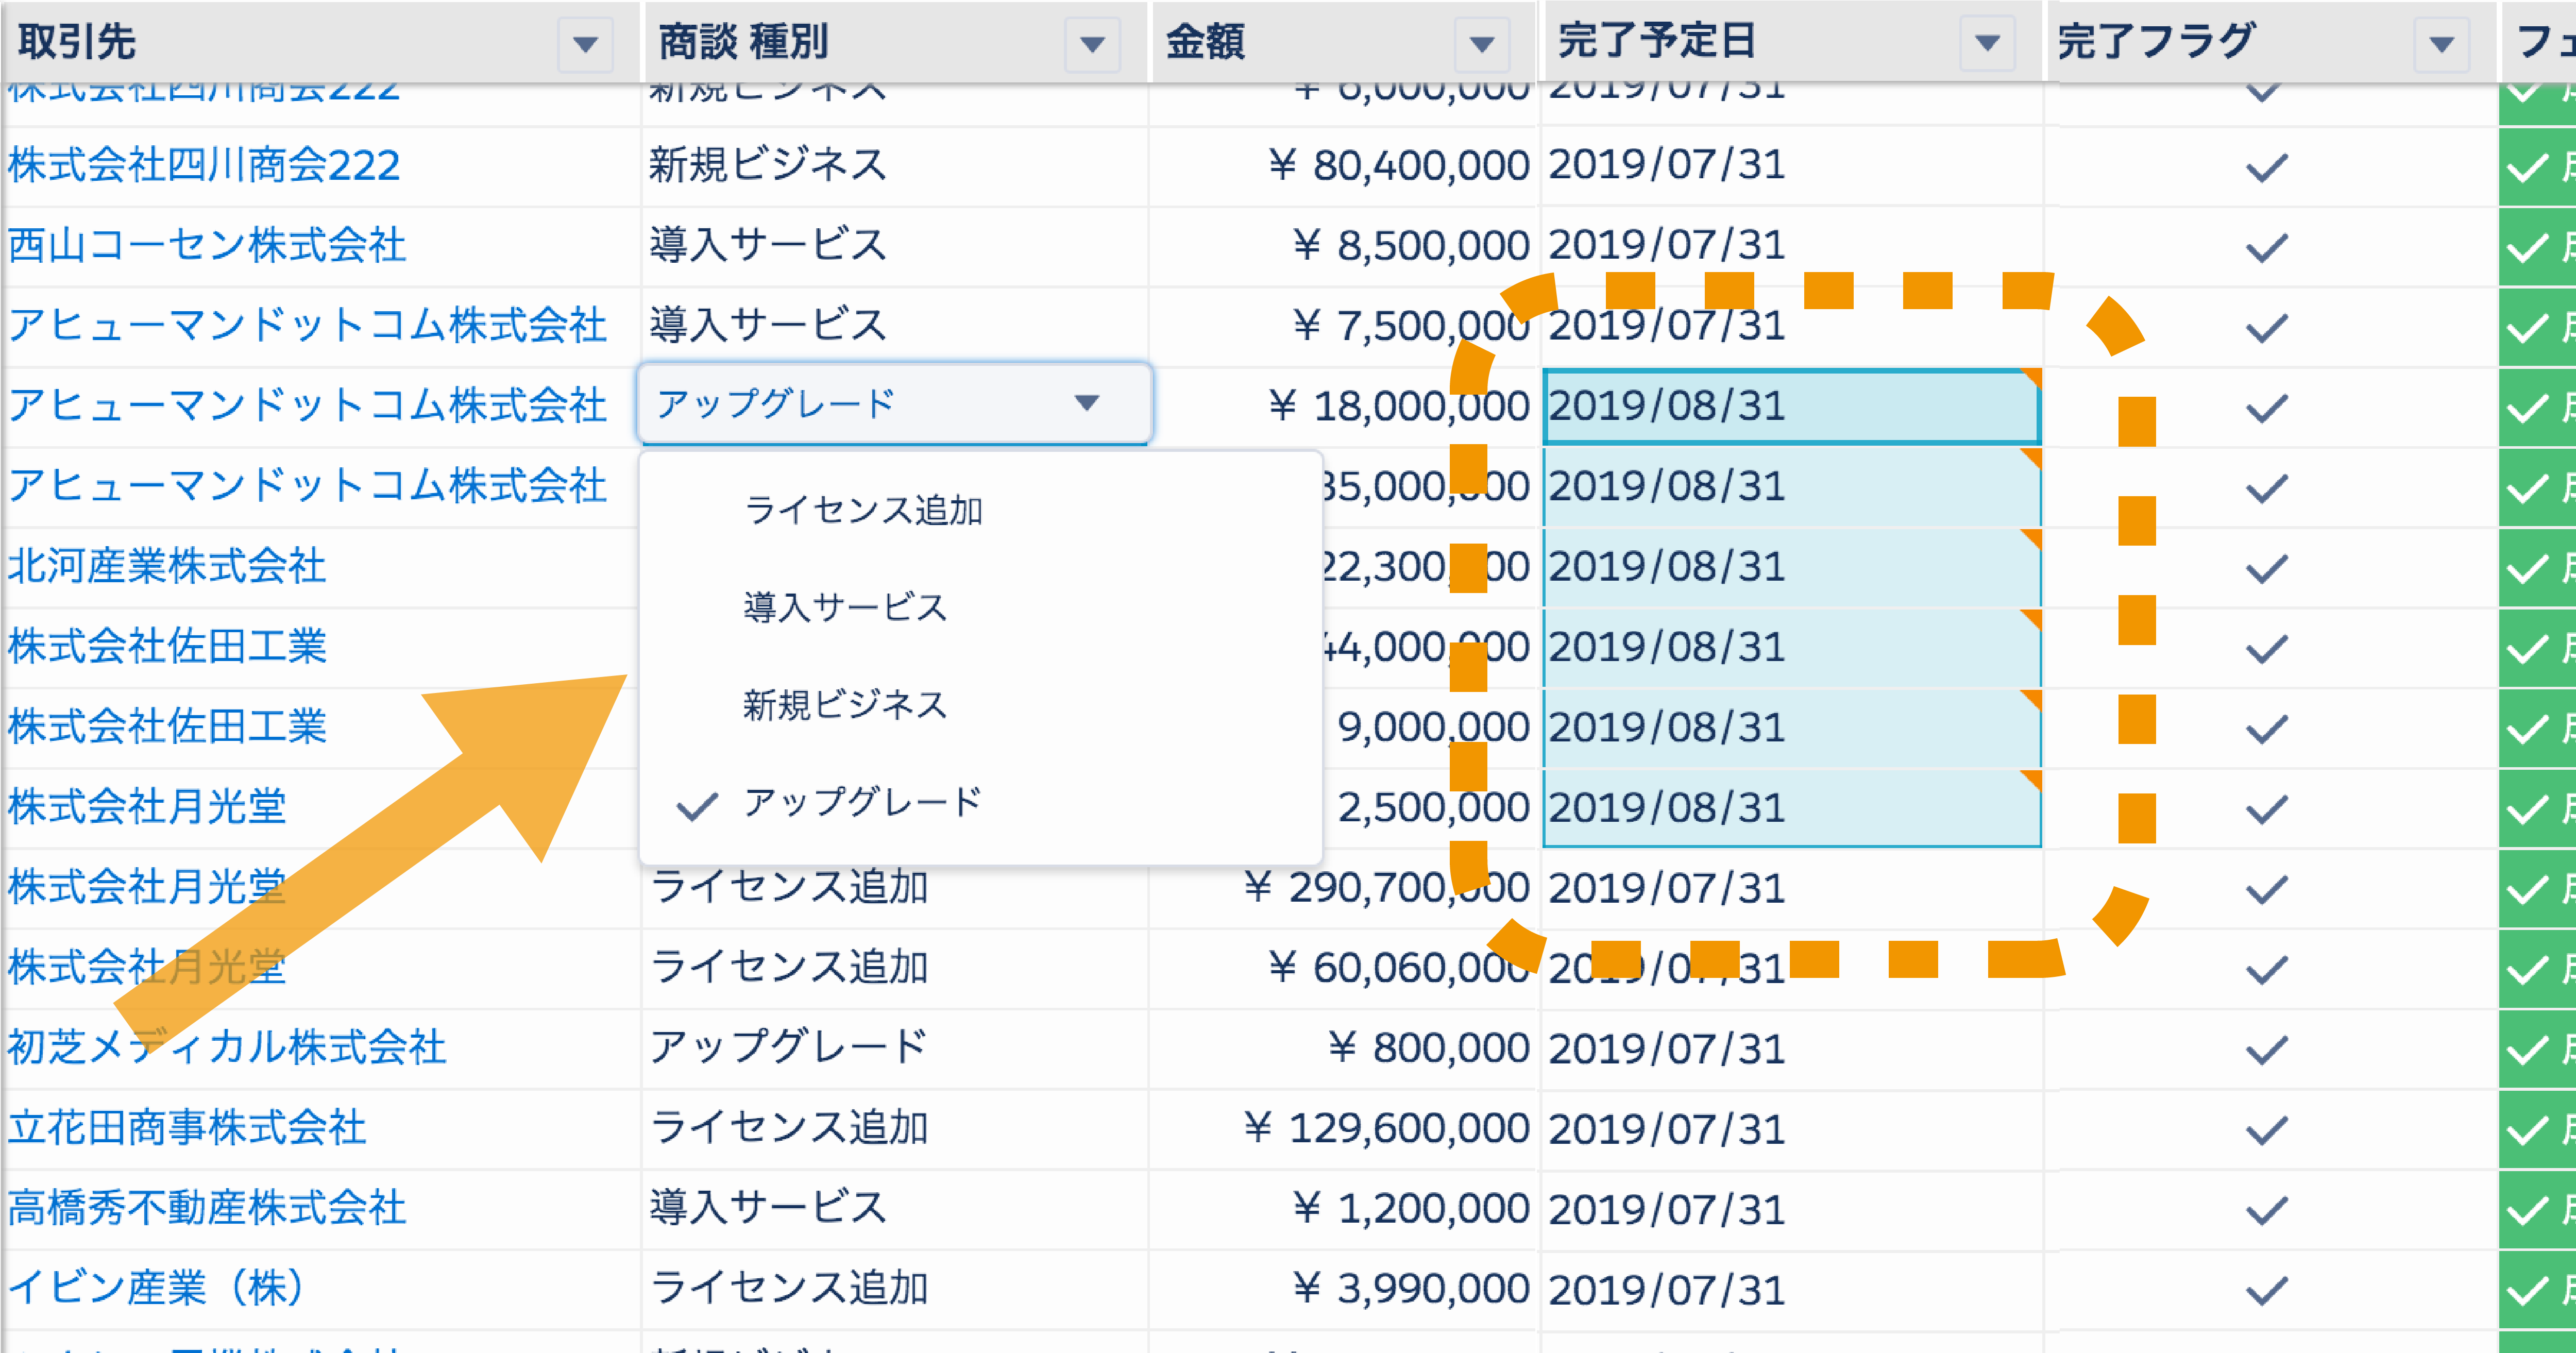
Task: Click the 2019/07/31 date in 西山コーセン株式会社 row
Action: pos(1667,245)
